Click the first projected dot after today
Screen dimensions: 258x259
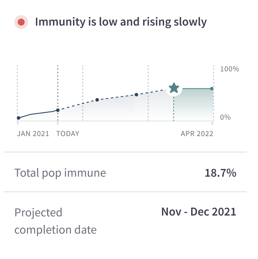pyautogui.click(x=97, y=100)
